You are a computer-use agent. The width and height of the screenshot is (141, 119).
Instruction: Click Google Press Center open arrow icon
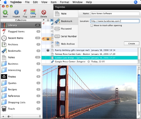pos(89,62)
